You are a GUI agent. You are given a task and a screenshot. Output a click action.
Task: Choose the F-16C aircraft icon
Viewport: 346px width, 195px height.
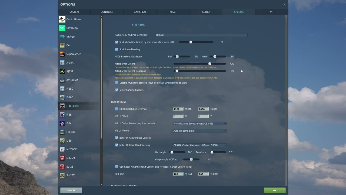62,97
